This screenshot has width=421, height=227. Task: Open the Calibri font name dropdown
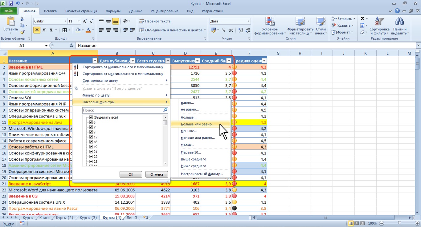point(65,21)
